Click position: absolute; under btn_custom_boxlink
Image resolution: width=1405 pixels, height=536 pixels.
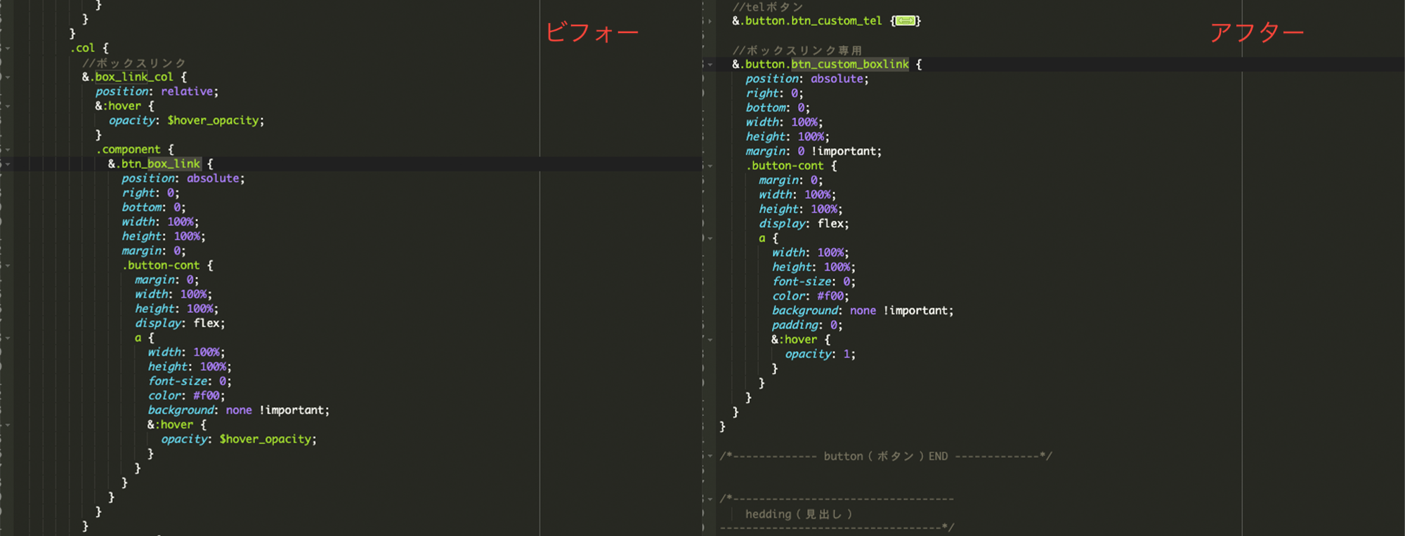coord(807,79)
